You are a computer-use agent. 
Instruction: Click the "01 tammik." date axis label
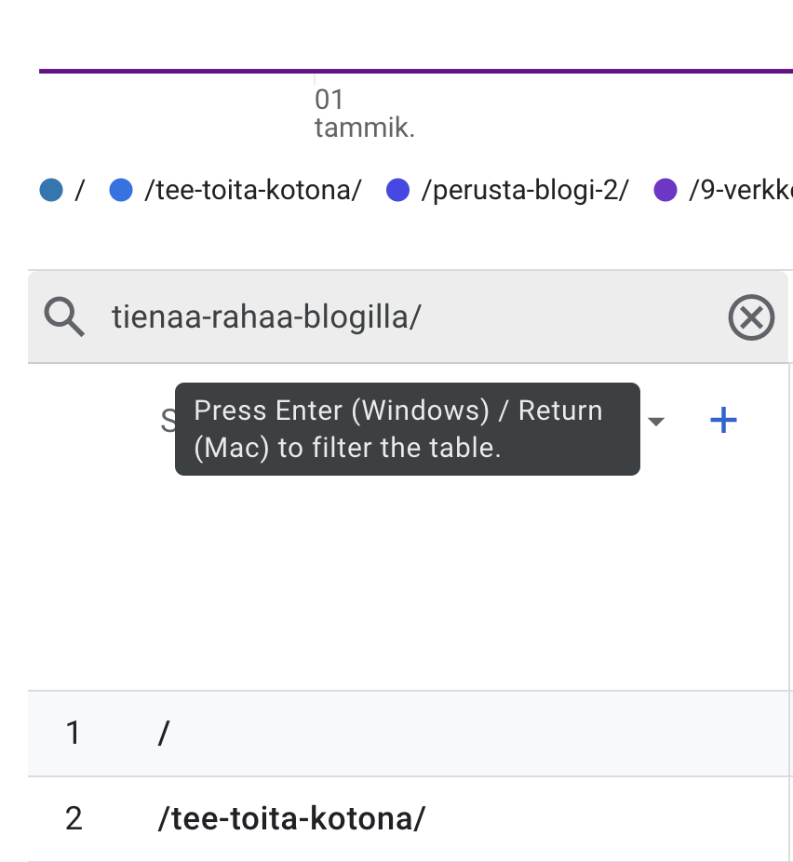[x=363, y=114]
